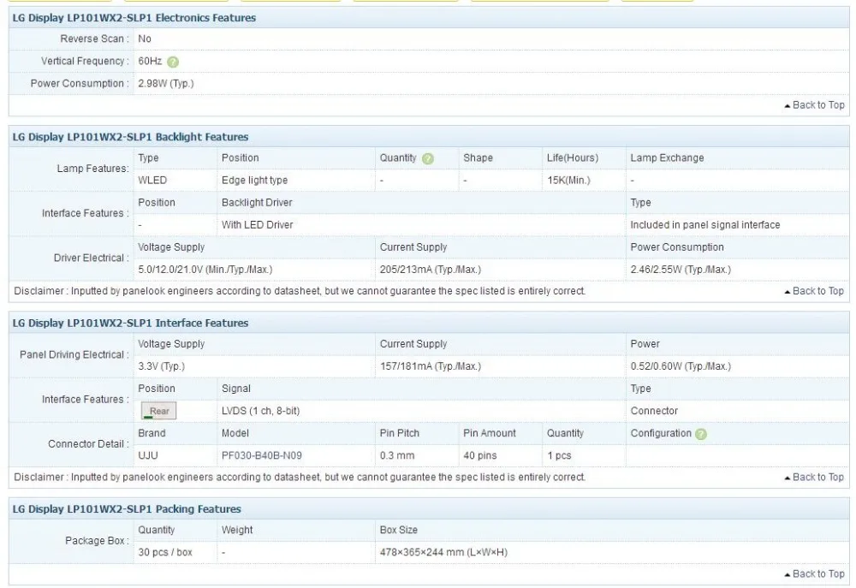This screenshot has width=856, height=588.
Task: Click the help icon beside Quantity header
Action: (428, 158)
